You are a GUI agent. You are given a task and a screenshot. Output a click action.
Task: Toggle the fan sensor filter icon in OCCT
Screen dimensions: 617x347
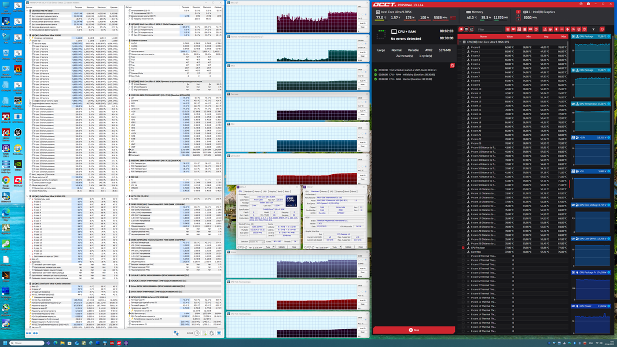pos(567,29)
